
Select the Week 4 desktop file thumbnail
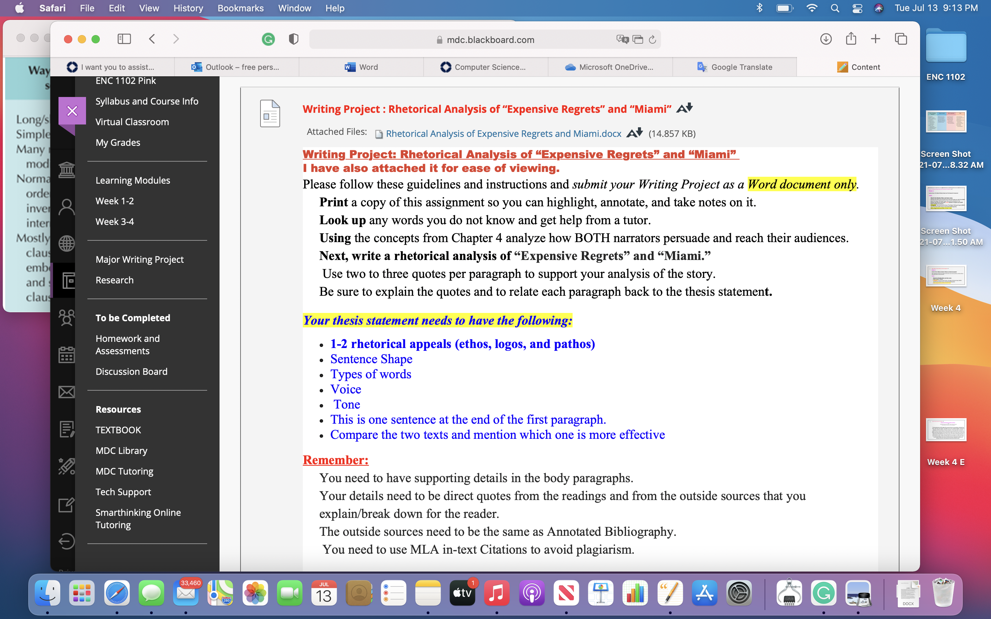tap(946, 275)
